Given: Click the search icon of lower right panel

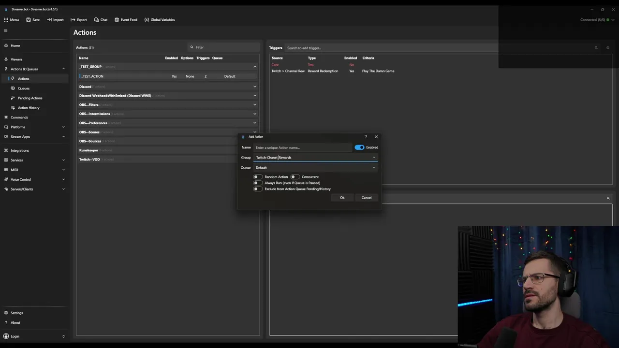Looking at the screenshot, I should 608,198.
